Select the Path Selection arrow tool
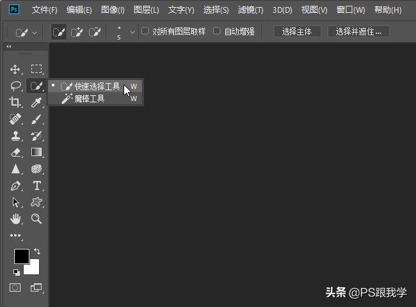The image size is (416, 307). pyautogui.click(x=15, y=202)
